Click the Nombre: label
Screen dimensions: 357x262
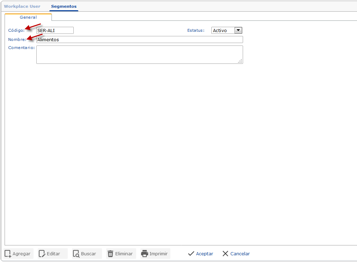(x=17, y=39)
